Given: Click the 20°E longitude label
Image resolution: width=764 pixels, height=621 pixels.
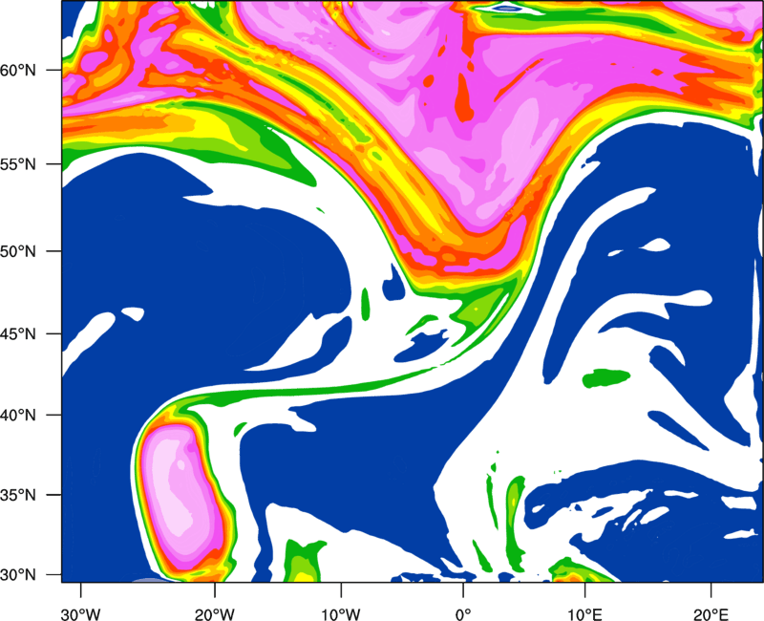Looking at the screenshot, I should [711, 614].
